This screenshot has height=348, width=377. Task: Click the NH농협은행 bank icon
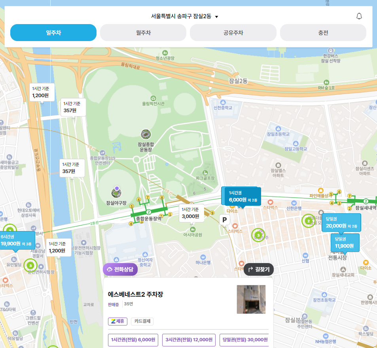click(x=326, y=336)
